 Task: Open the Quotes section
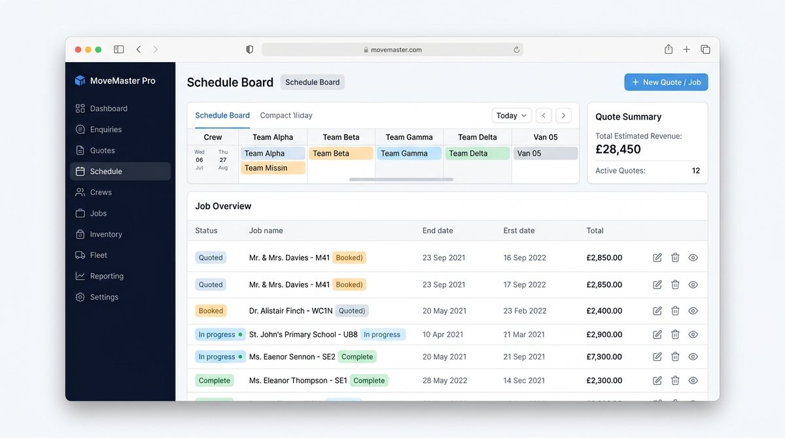120,150
